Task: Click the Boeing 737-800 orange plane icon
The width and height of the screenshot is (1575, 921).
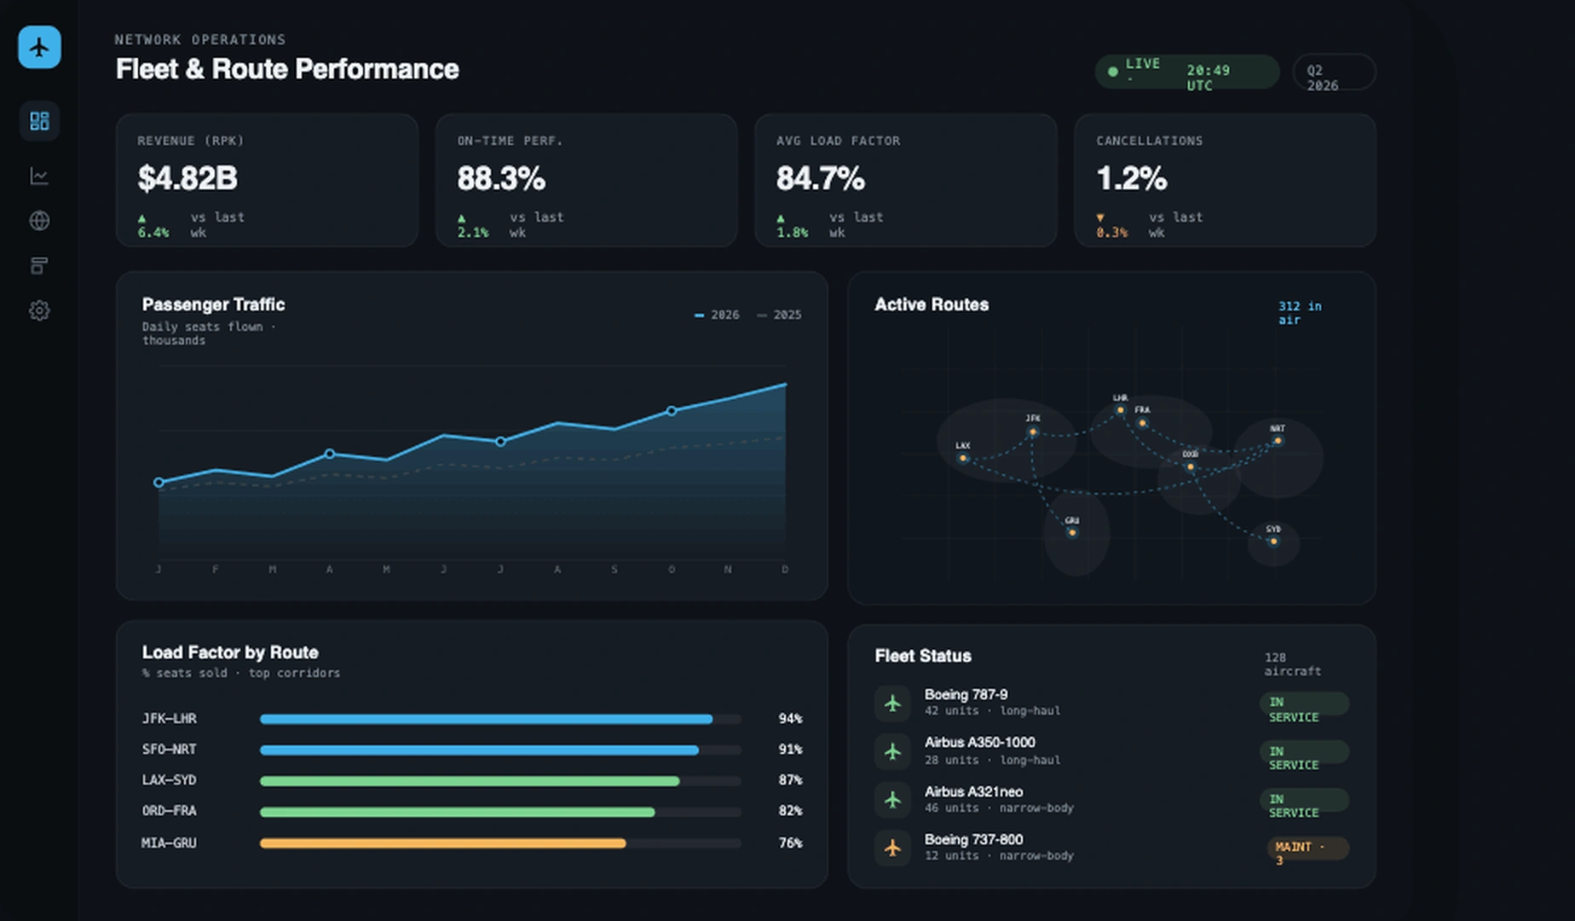Action: pos(892,848)
